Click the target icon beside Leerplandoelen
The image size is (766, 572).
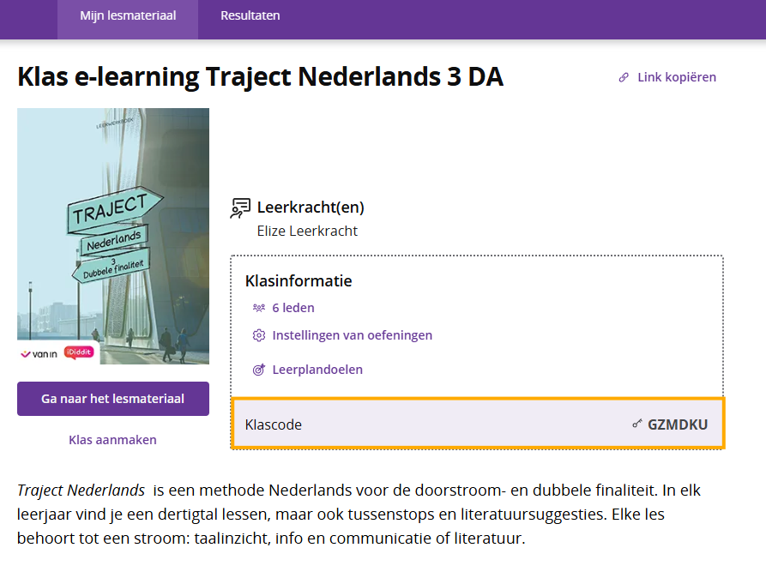coord(259,370)
